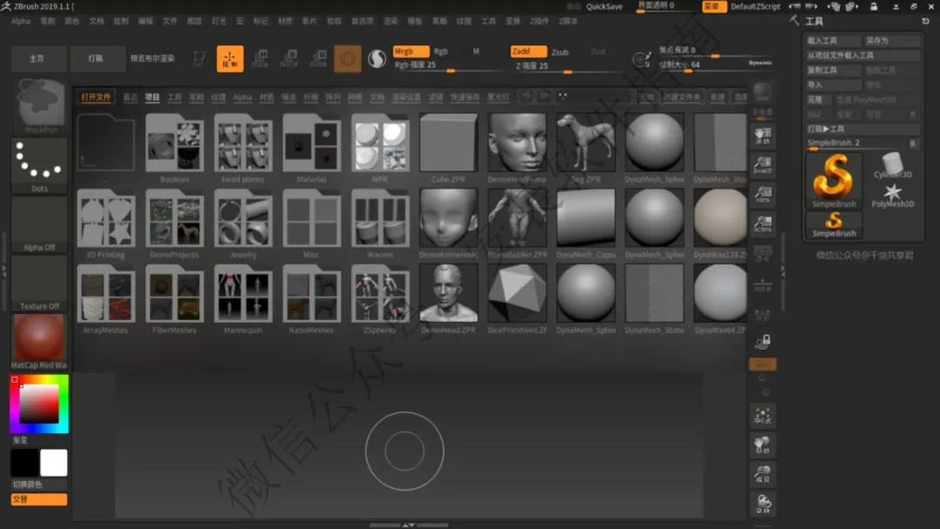
Task: Click the 缩放 zoom 3D view icon
Action: click(x=762, y=474)
